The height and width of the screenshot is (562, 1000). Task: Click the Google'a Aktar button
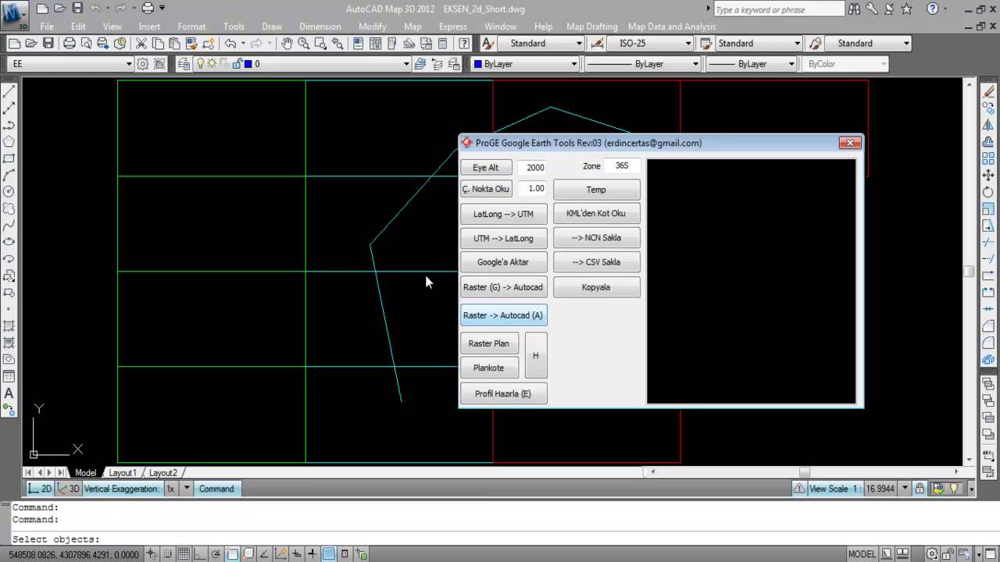click(504, 262)
